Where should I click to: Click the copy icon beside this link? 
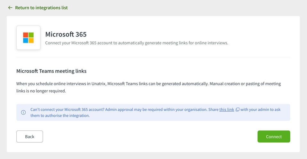pyautogui.click(x=237, y=109)
